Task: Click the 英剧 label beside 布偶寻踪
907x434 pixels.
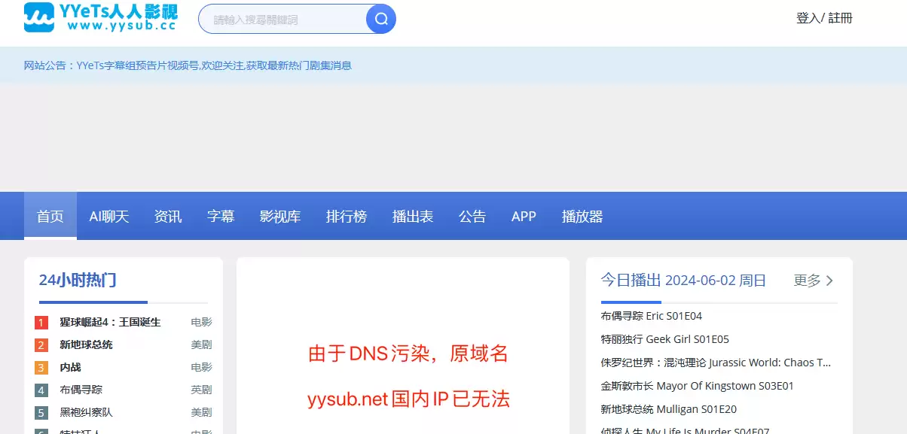Action: (201, 390)
